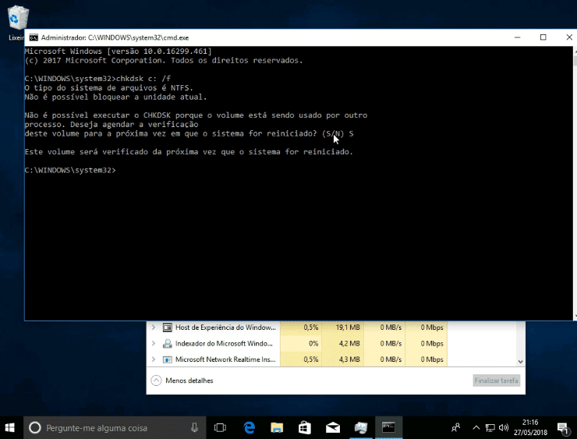Open the Mail app on the taskbar
Viewport: 577px width, 439px height.
click(x=333, y=427)
